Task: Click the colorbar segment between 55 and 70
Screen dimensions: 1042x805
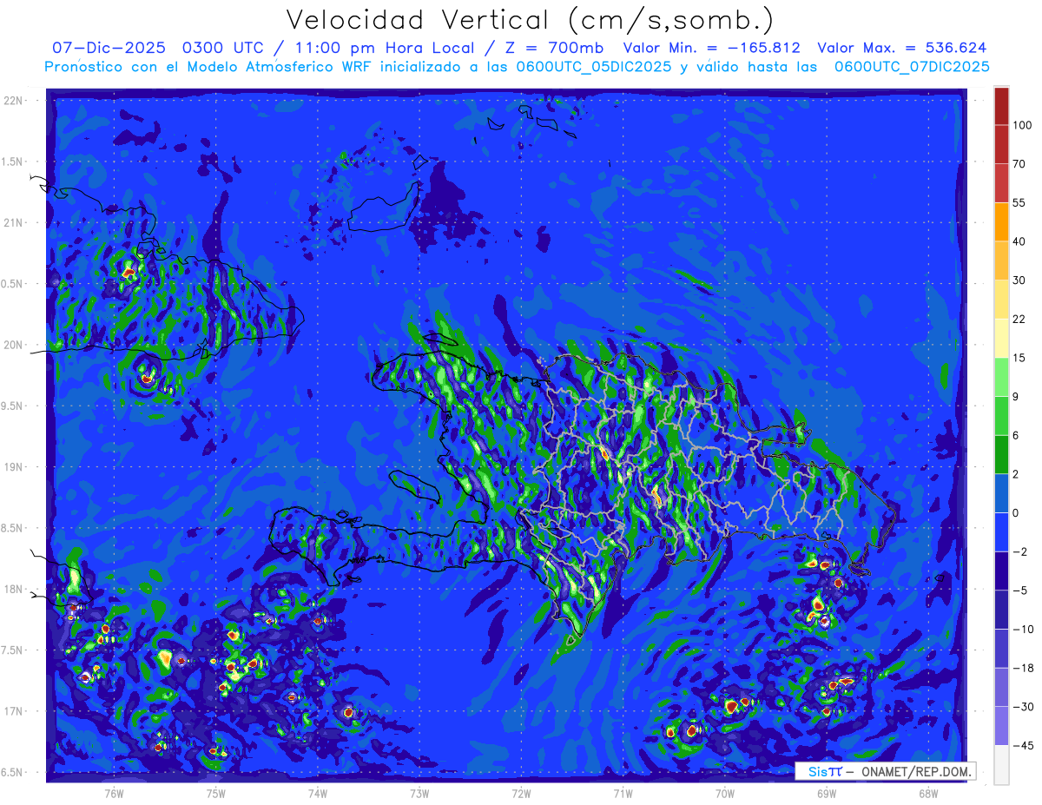Action: click(x=1001, y=183)
